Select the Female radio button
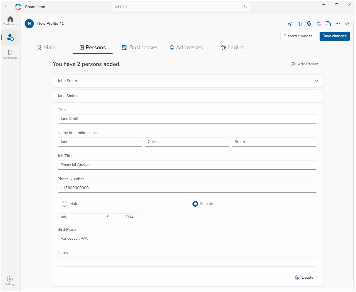The width and height of the screenshot is (356, 292). 195,204
